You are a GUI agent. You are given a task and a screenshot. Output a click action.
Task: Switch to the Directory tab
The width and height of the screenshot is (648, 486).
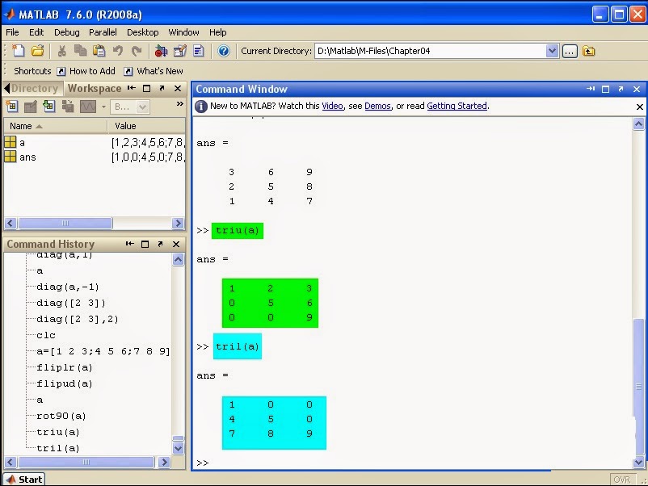(33, 88)
